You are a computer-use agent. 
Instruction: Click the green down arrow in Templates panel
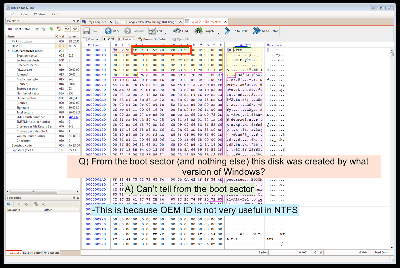pyautogui.click(x=51, y=29)
